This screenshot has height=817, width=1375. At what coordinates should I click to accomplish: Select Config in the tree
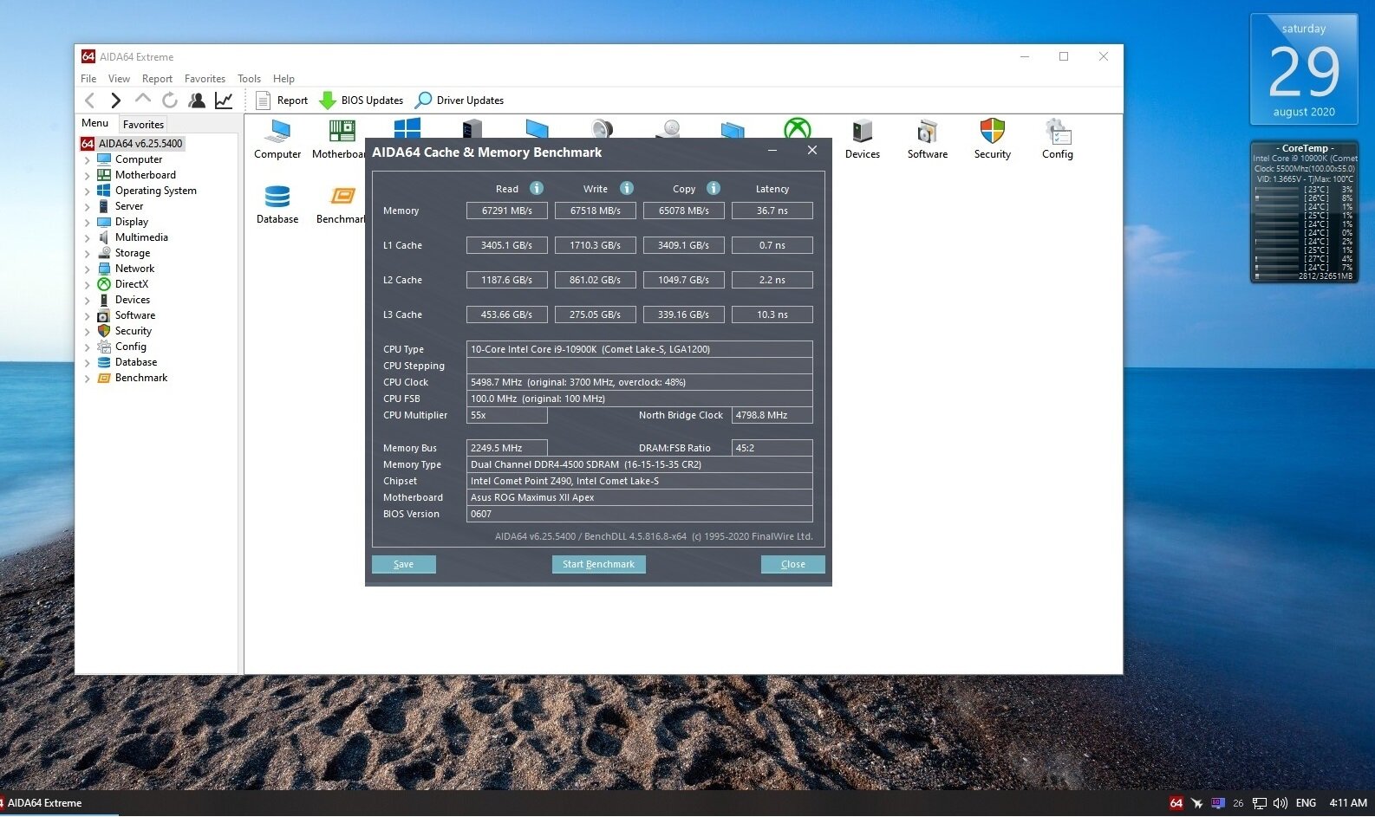pyautogui.click(x=130, y=347)
